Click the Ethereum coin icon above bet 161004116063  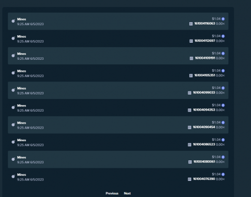[223, 19]
